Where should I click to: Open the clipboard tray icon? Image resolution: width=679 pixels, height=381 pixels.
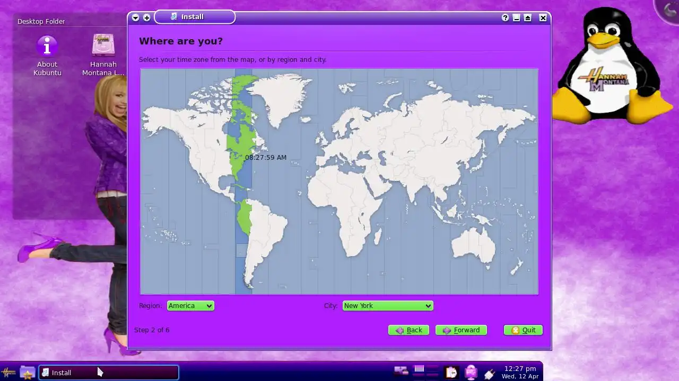point(451,373)
